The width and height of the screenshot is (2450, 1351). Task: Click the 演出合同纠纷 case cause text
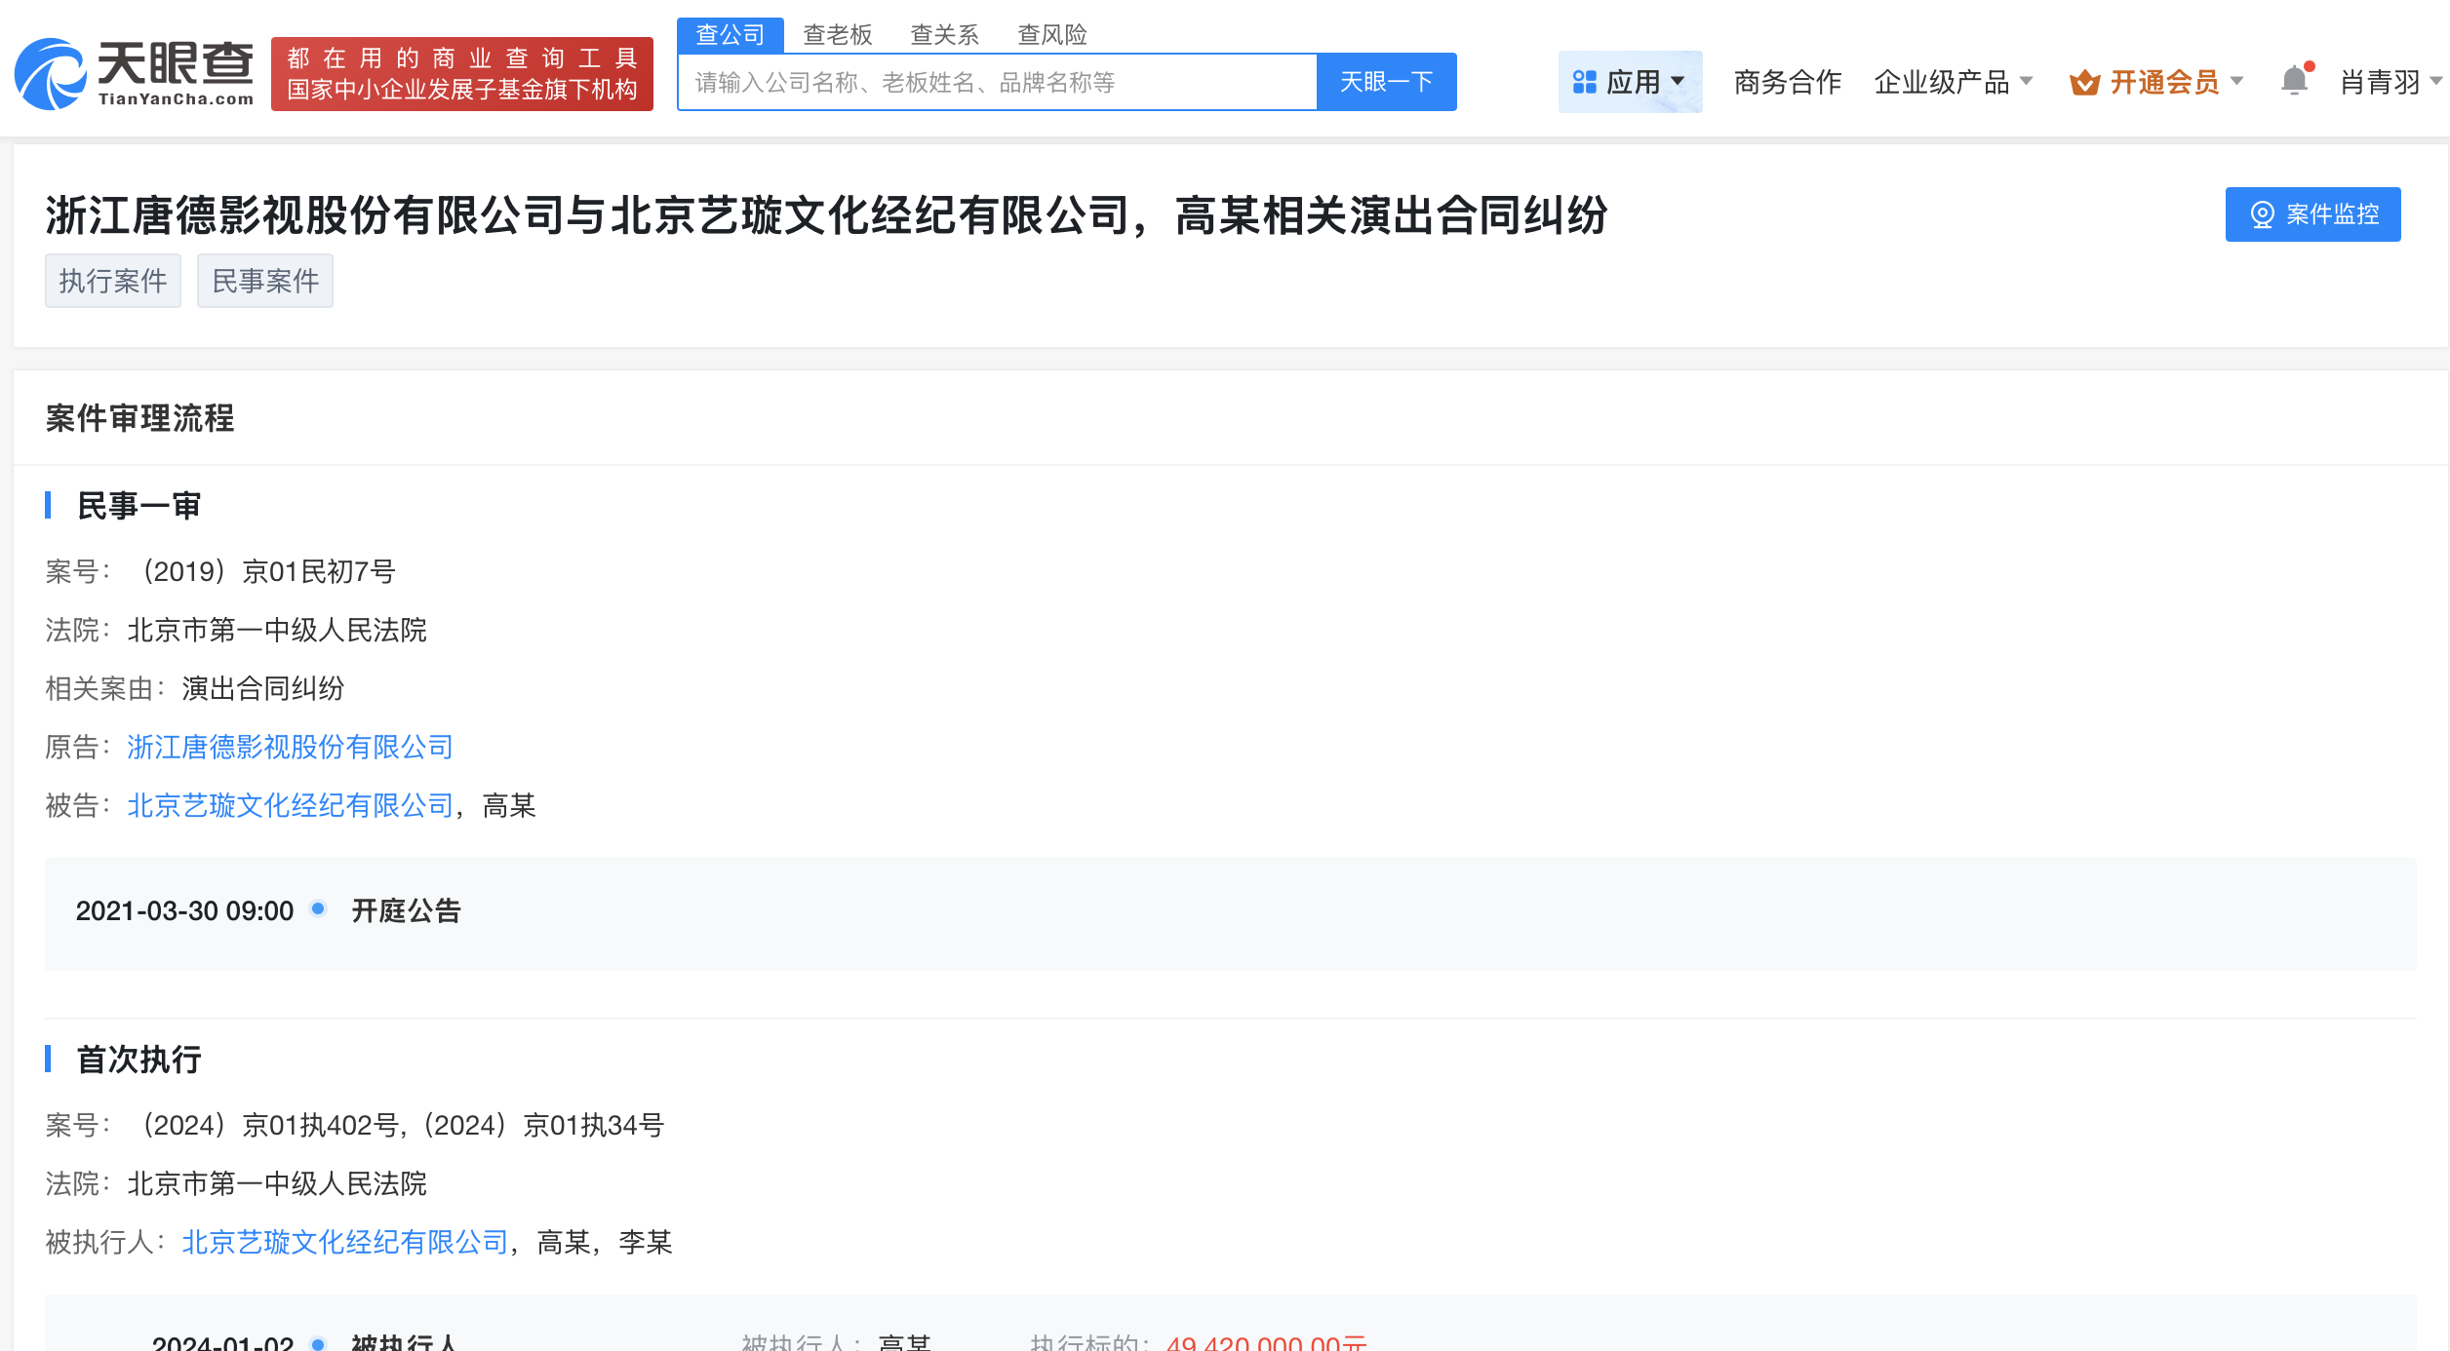pyautogui.click(x=263, y=688)
